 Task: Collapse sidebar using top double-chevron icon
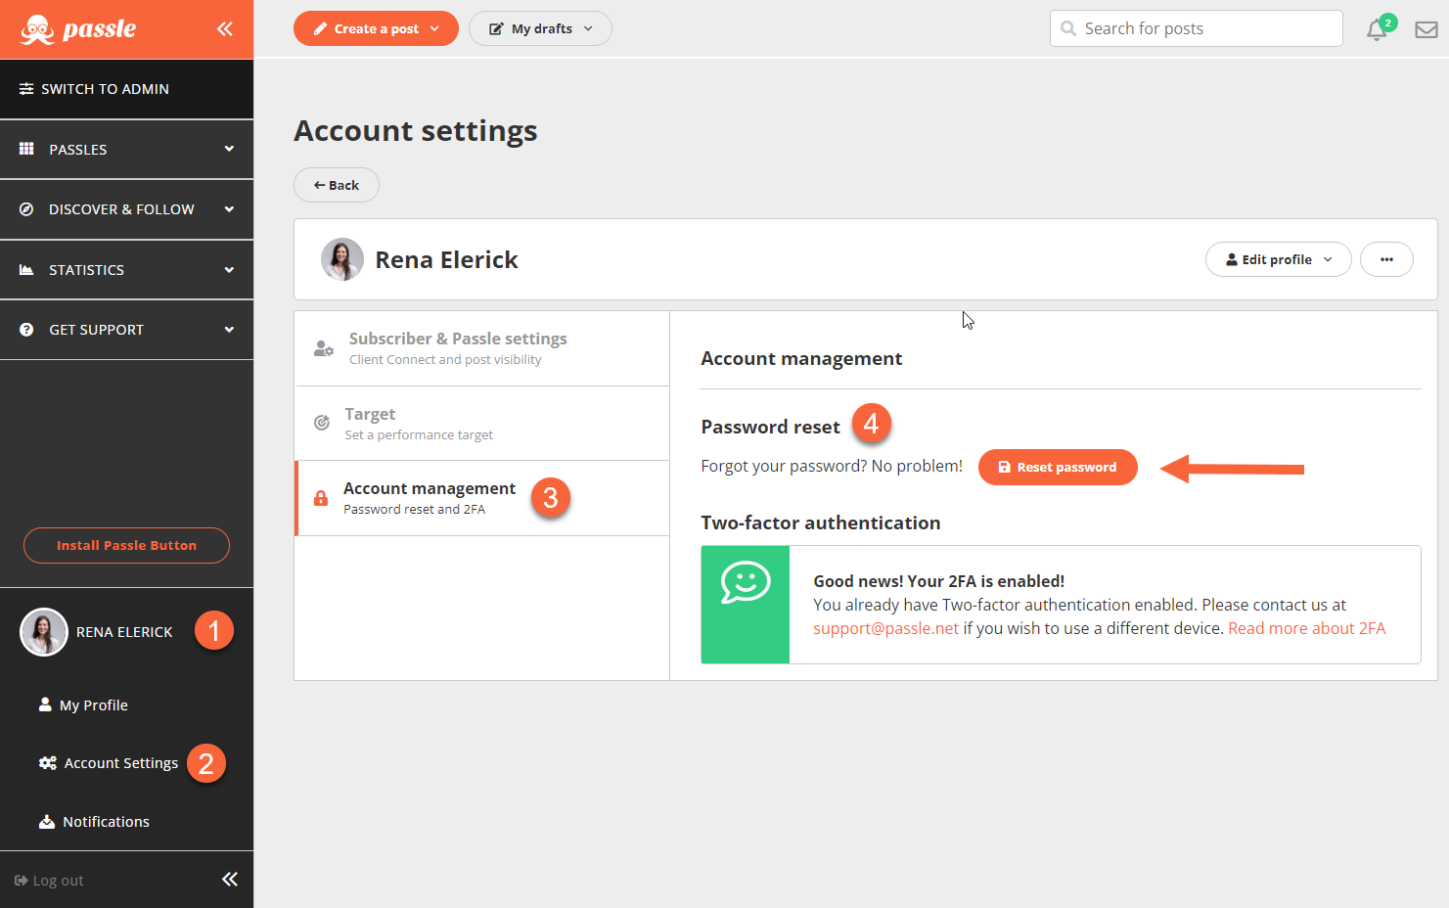pyautogui.click(x=225, y=28)
